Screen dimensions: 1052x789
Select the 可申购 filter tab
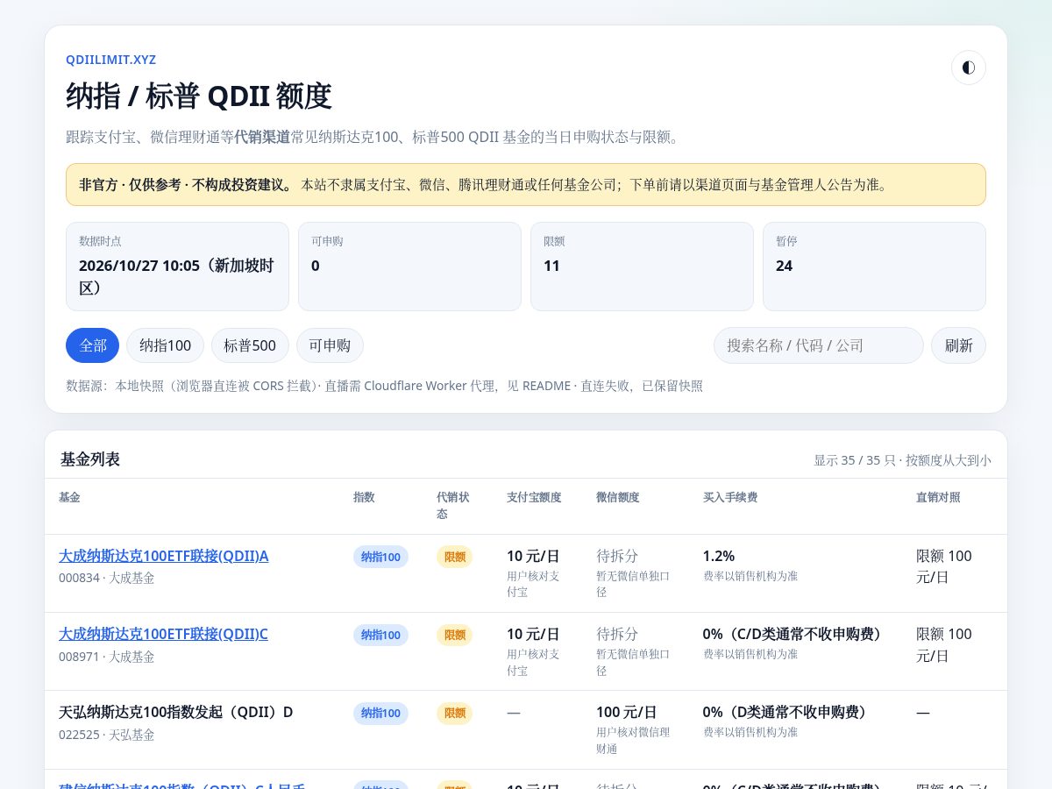point(330,345)
